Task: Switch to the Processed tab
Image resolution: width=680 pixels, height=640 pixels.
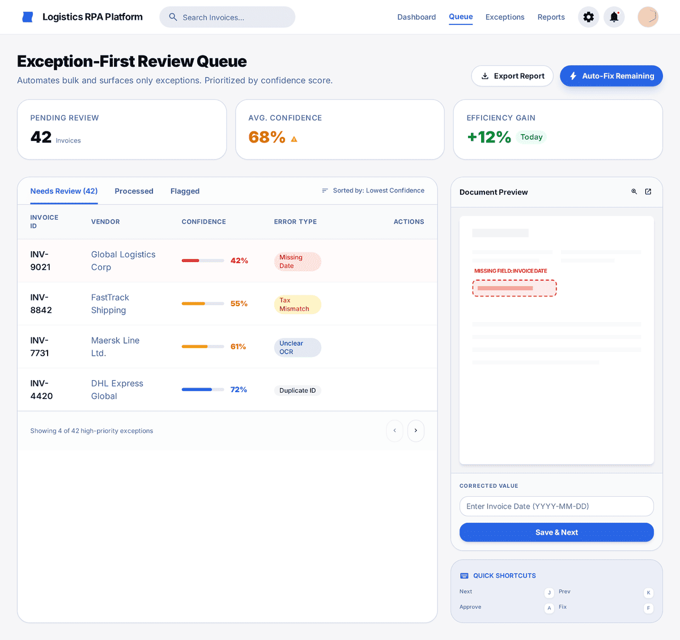Action: pos(134,191)
